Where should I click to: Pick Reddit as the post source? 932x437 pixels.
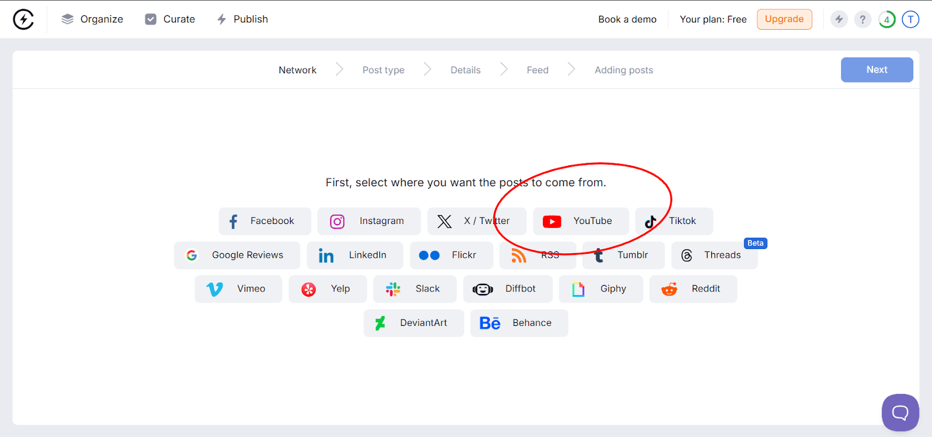pos(693,289)
